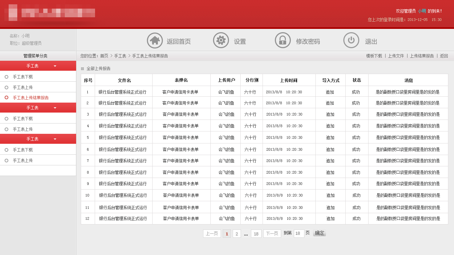Screen dimensions: 454x255
Task: Select 手工表上传结果报告 in the sidebar
Action: coord(31,98)
